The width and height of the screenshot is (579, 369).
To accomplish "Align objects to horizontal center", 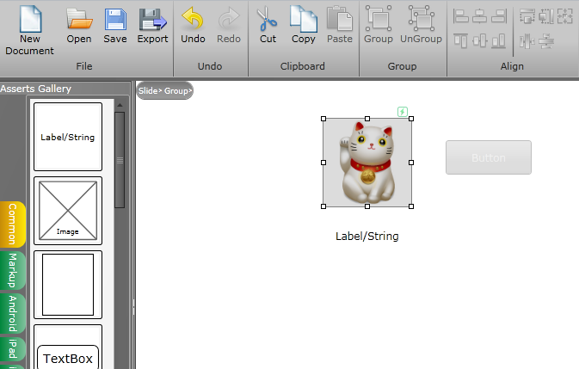I will [479, 15].
